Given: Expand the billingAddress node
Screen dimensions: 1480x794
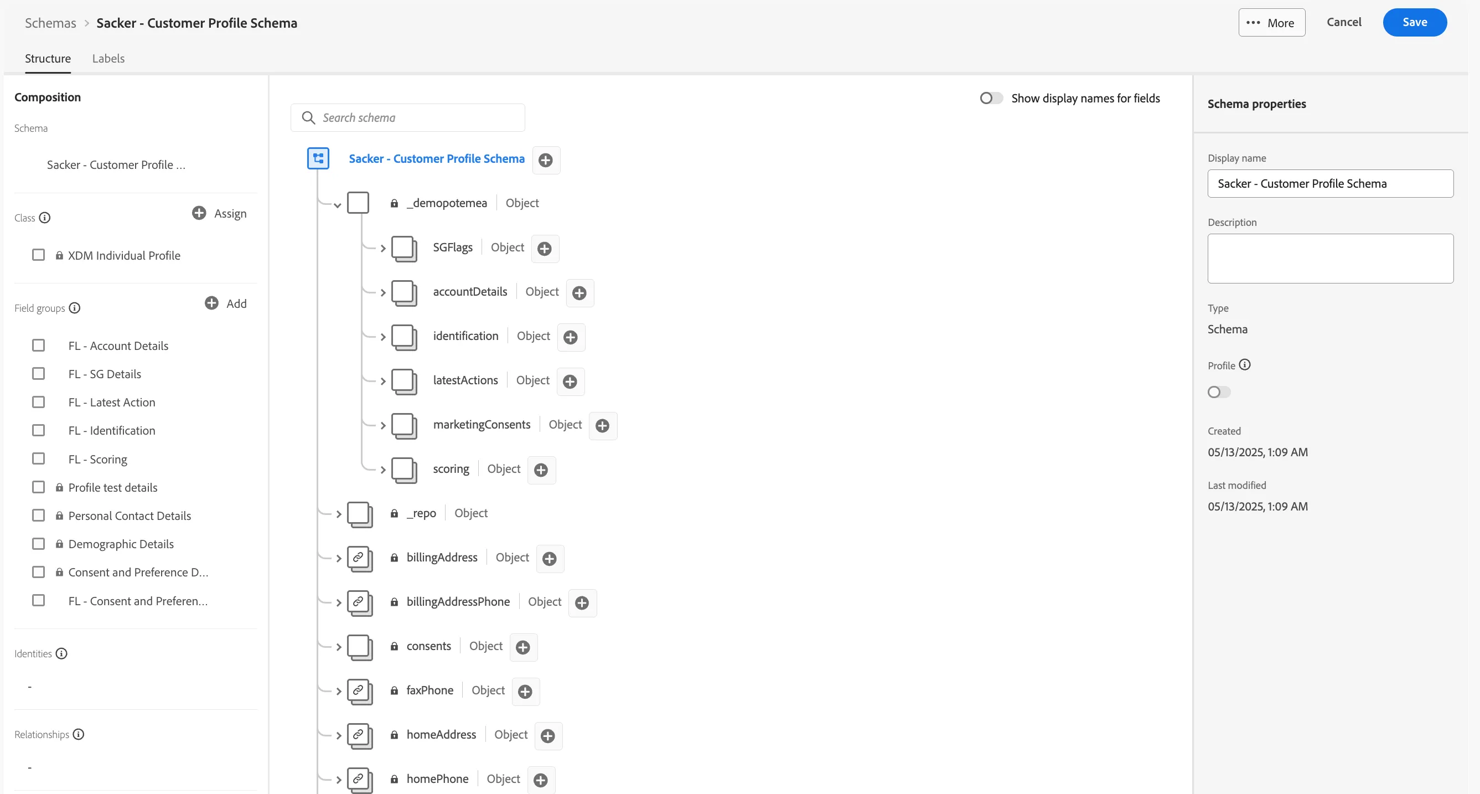Looking at the screenshot, I should tap(339, 558).
